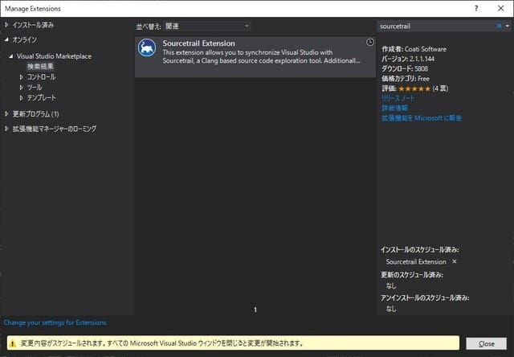514x357 pixels.
Task: Open the リリース ノート link
Action: (399, 98)
